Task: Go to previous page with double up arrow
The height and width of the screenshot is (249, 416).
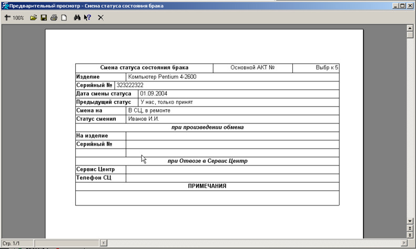Action: point(410,229)
